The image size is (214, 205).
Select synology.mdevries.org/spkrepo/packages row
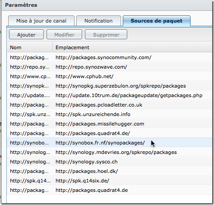tap(109, 152)
